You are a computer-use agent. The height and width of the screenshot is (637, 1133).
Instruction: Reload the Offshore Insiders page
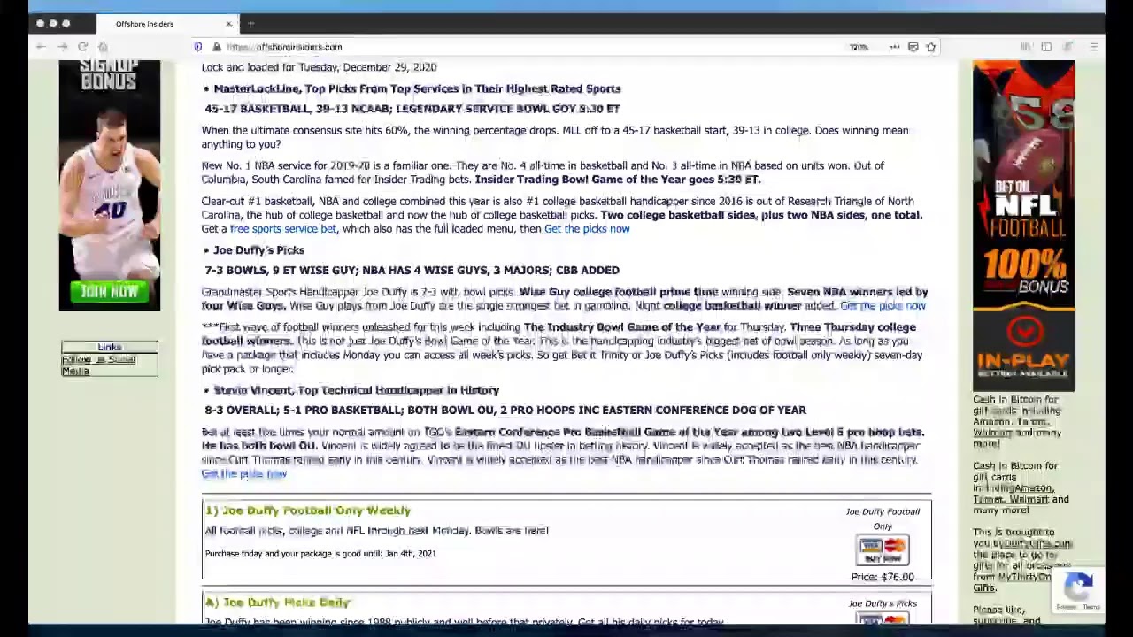[x=82, y=47]
